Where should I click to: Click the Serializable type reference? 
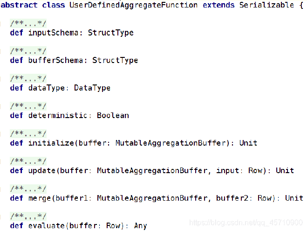pos(266,5)
